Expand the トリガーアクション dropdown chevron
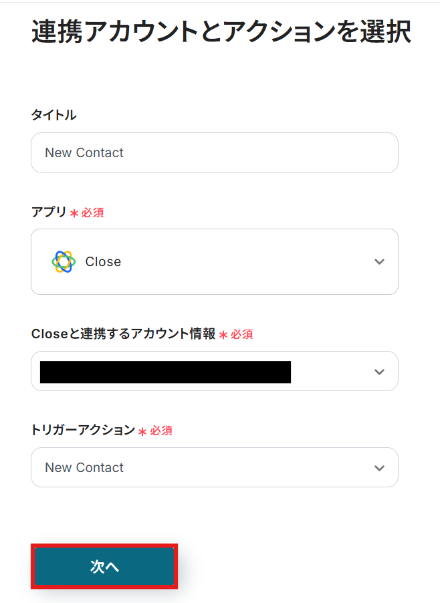The image size is (440, 603). [x=379, y=468]
